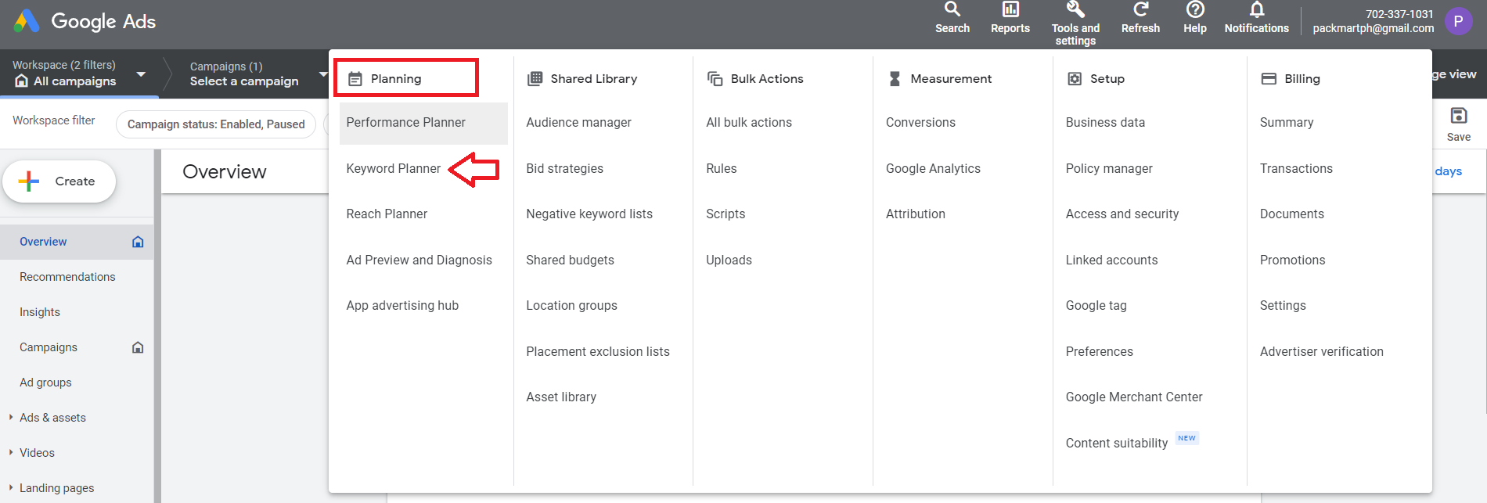
Task: Open Preferences under Setup
Action: [x=1099, y=351]
